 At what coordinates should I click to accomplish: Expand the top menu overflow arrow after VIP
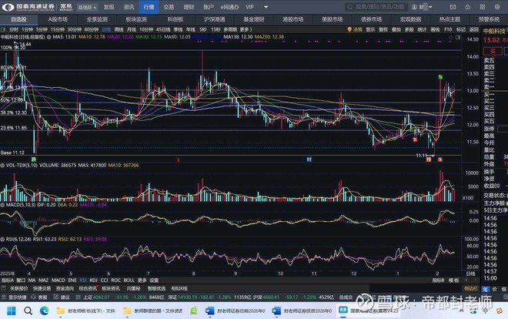tap(266, 7)
